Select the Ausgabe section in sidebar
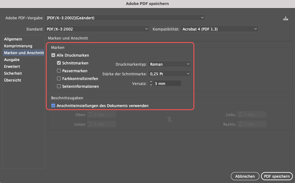The width and height of the screenshot is (295, 183). tap(12, 60)
